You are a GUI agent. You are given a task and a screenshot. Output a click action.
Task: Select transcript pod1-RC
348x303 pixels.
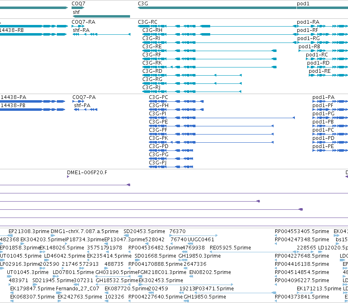tap(327, 59)
